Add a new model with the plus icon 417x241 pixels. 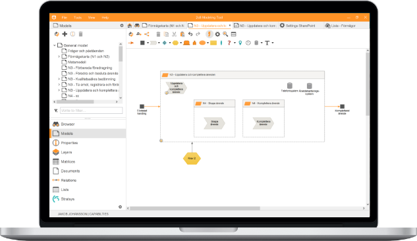(x=65, y=34)
